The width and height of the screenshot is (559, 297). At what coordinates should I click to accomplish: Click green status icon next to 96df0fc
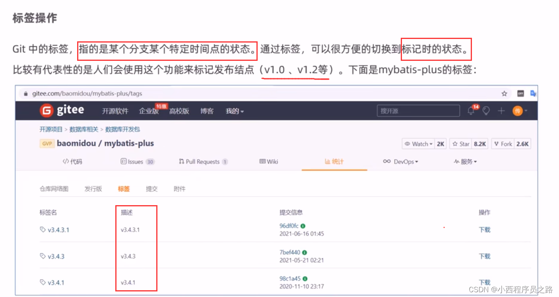click(x=303, y=226)
